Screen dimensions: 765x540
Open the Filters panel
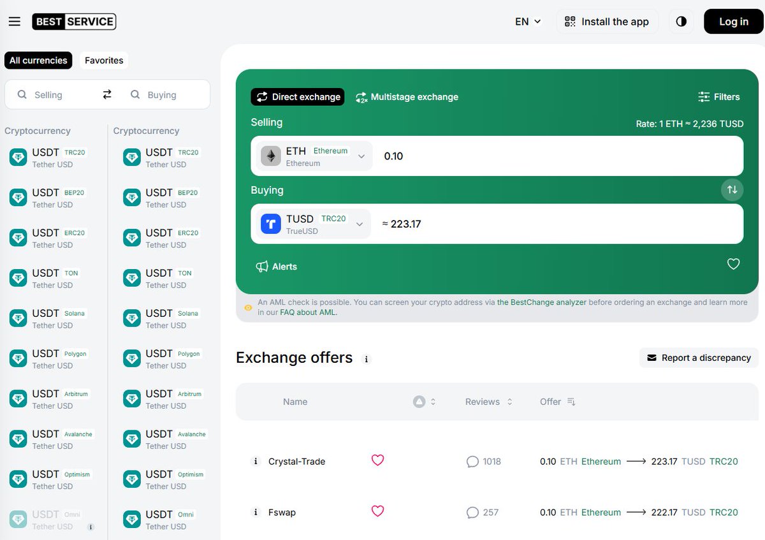(x=719, y=97)
